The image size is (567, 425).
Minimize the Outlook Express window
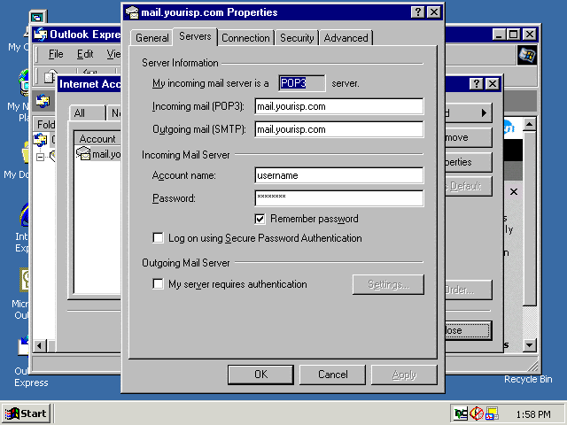(499, 35)
